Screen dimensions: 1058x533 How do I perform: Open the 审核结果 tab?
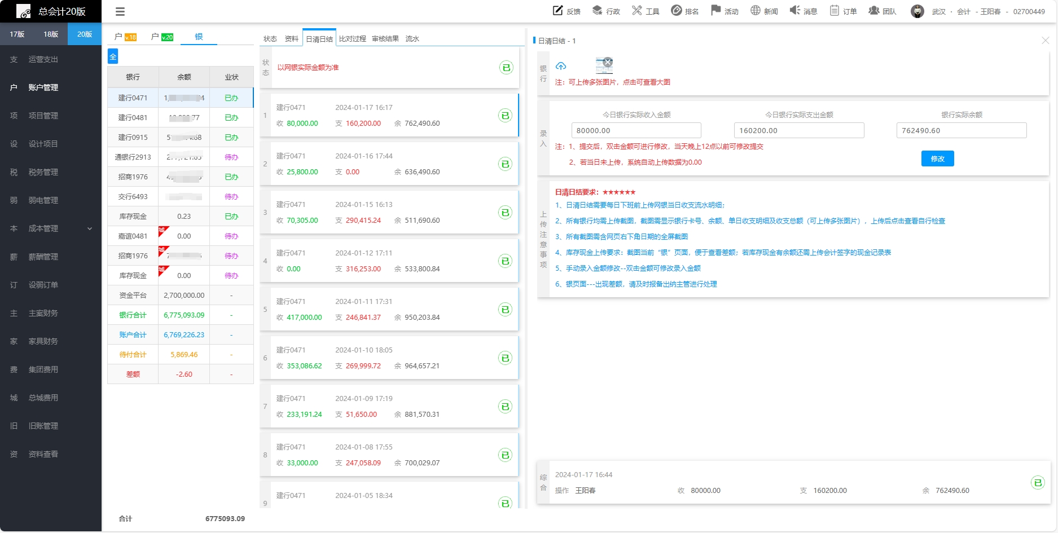385,39
